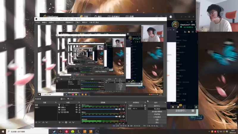This screenshot has width=238, height=134.
Task: Open the 视图(V) menu in OBS
Action: [51, 23]
